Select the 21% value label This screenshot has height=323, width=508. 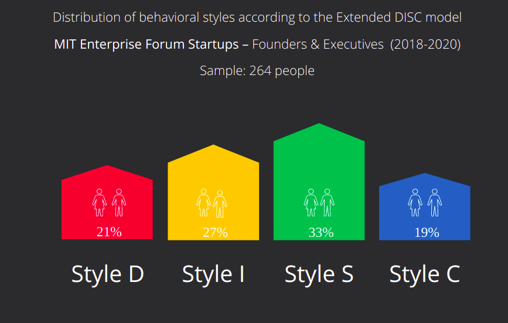click(109, 232)
